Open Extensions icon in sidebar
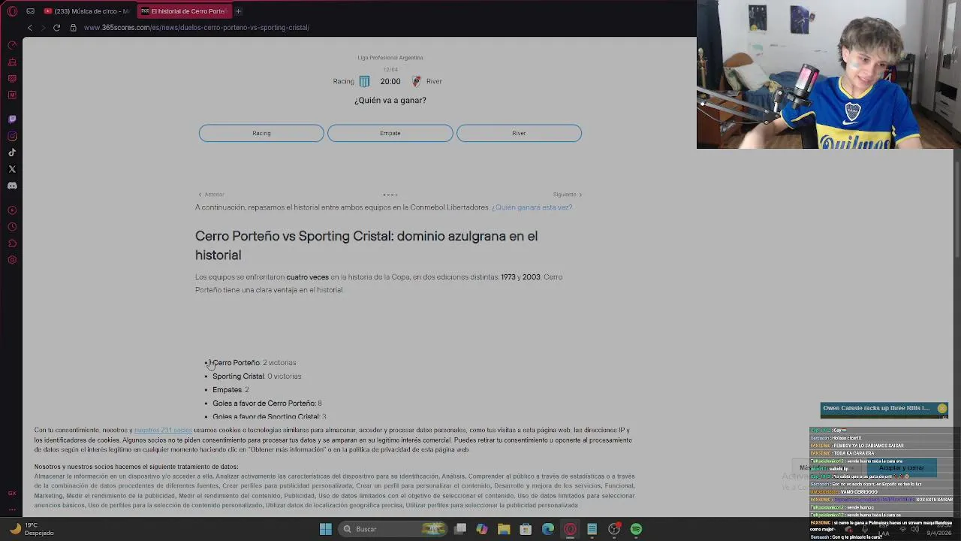Image resolution: width=961 pixels, height=541 pixels. [12, 243]
